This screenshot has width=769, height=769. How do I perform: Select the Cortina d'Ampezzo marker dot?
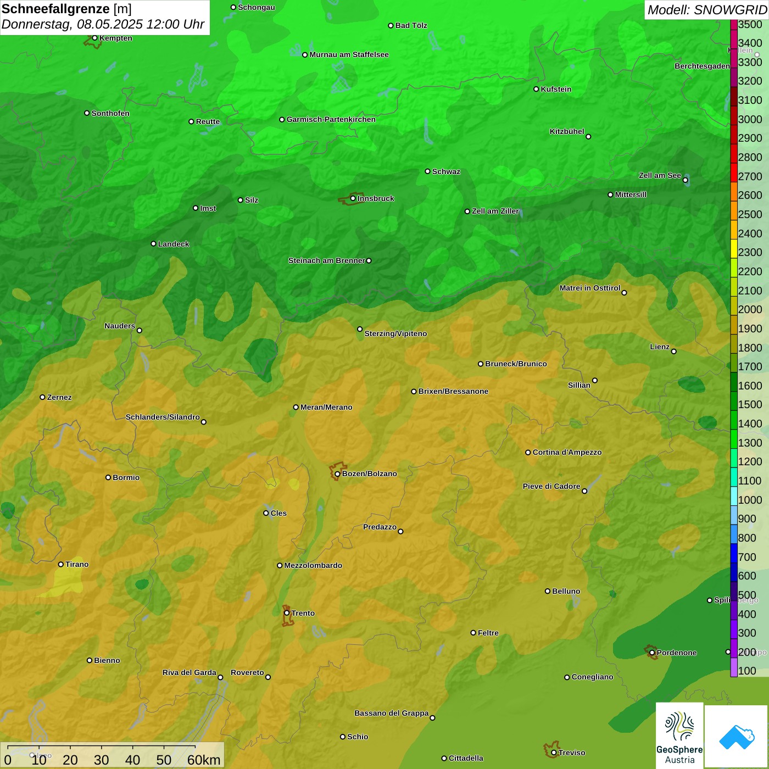click(x=528, y=452)
